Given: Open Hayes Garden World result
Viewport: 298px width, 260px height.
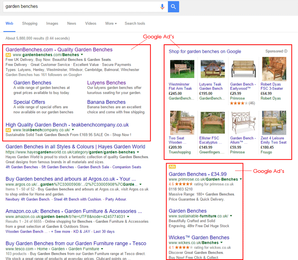Looking at the screenshot, I should pos(75,147).
